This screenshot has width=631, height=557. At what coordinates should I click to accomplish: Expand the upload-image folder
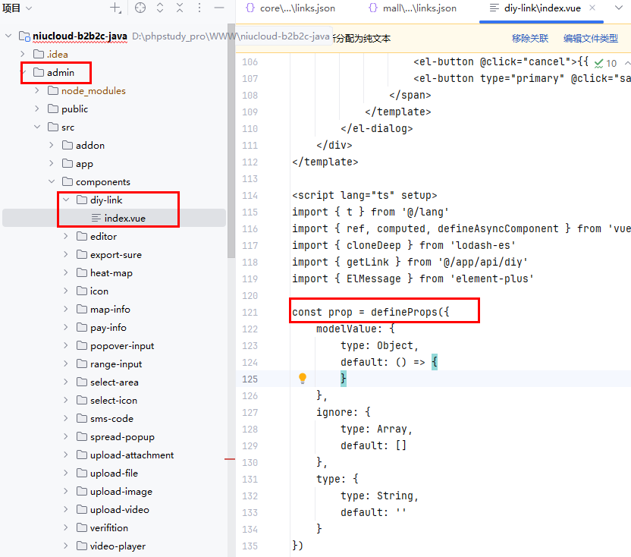click(66, 492)
